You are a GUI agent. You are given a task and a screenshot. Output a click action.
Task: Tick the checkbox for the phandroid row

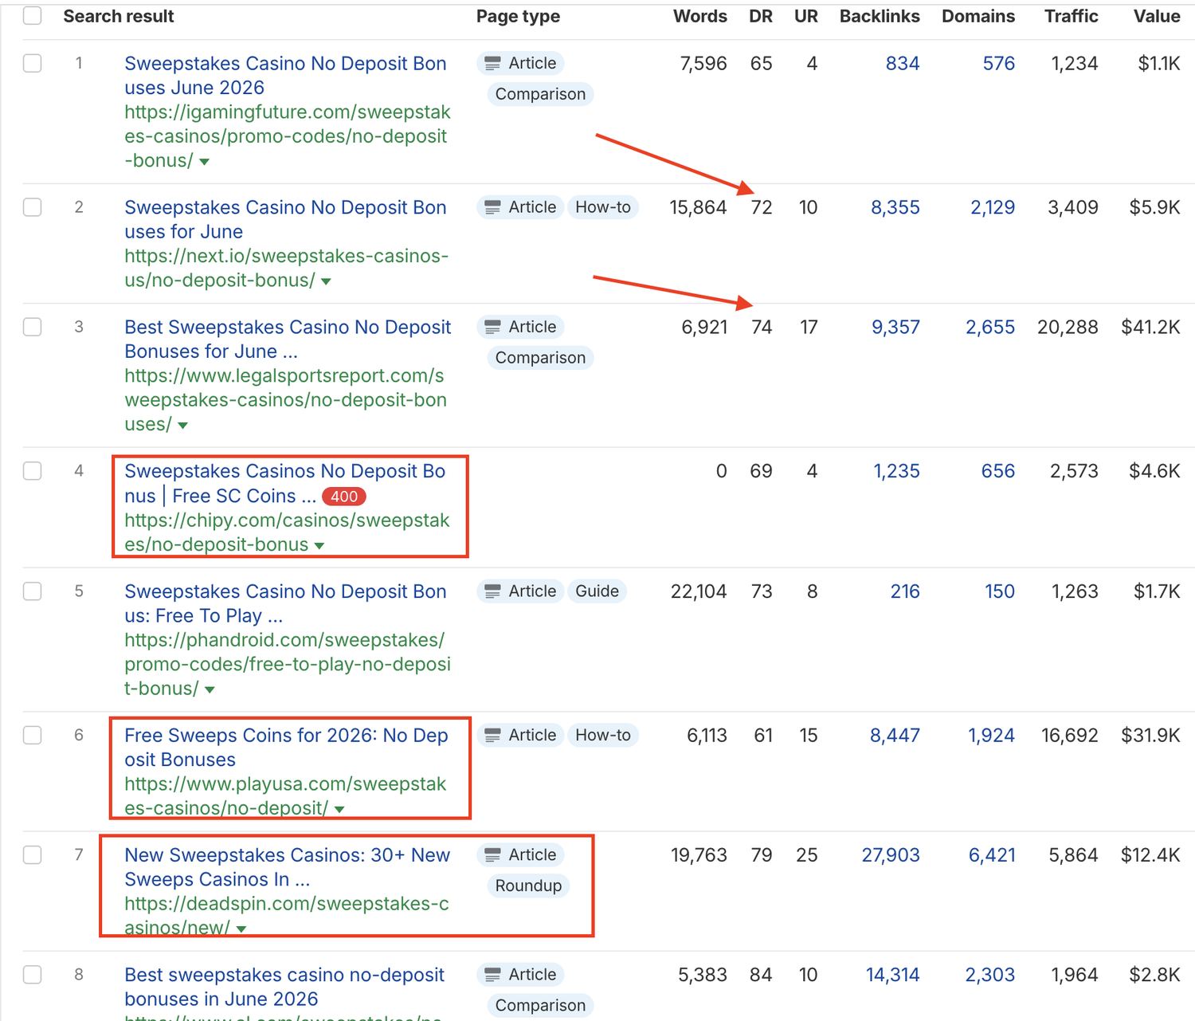coord(33,591)
